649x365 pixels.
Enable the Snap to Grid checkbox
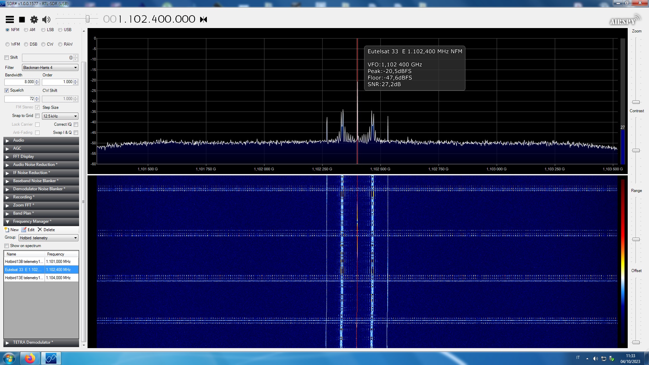click(x=38, y=116)
